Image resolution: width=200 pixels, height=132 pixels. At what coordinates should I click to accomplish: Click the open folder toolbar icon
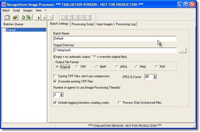(15, 17)
